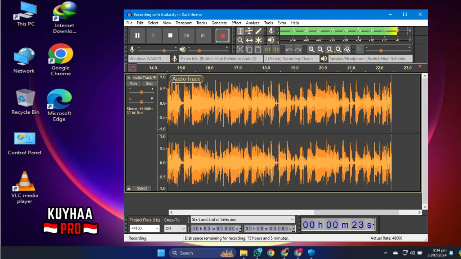Open the Windows WASAPI host dropdown
The height and width of the screenshot is (259, 461).
(149, 59)
